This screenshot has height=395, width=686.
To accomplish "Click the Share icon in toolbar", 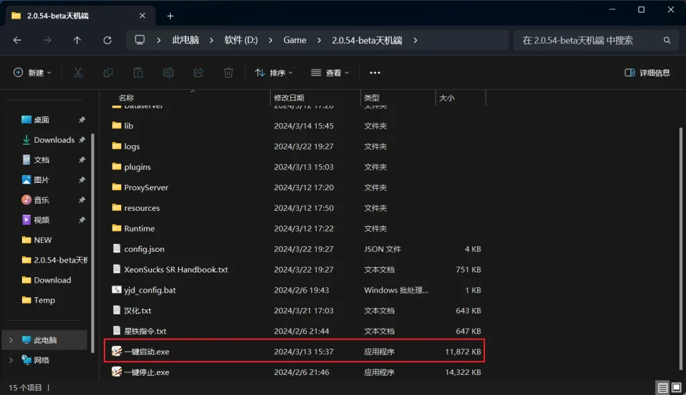I will point(198,72).
